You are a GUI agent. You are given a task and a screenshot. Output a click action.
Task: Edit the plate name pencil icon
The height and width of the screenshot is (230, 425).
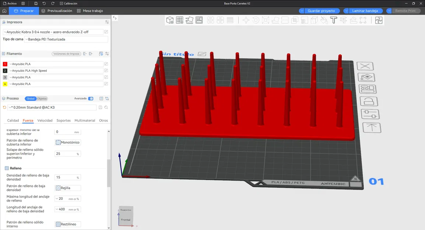[202, 54]
